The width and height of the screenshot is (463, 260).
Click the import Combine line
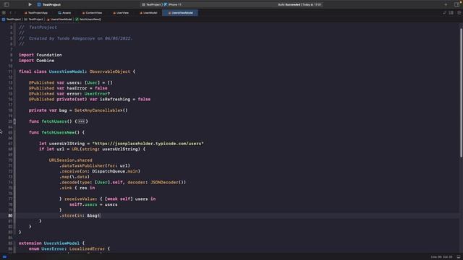coord(37,61)
